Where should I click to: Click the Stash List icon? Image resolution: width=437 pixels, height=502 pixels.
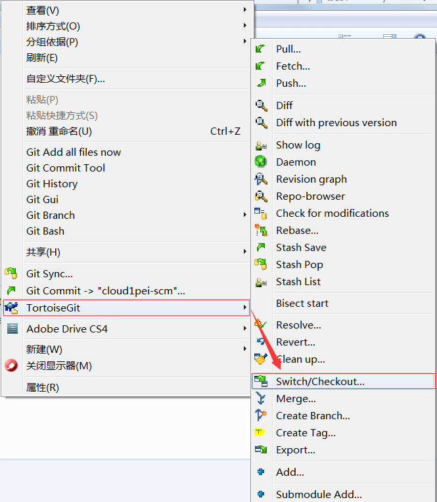point(261,282)
